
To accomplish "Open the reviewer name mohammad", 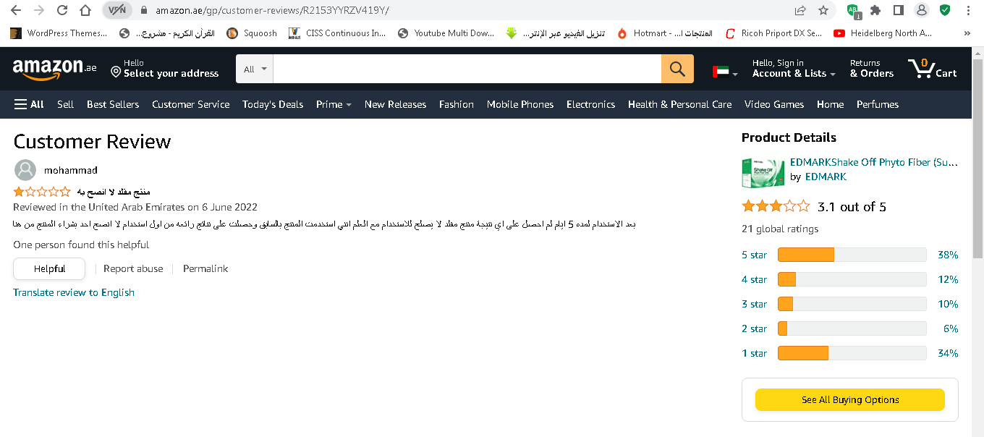I will pos(71,170).
